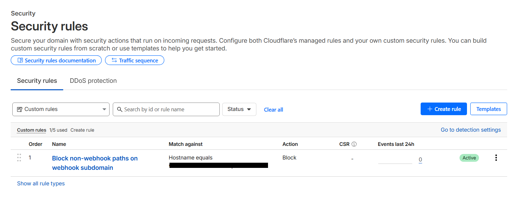Show all rule types
This screenshot has width=513, height=219.
tap(41, 183)
